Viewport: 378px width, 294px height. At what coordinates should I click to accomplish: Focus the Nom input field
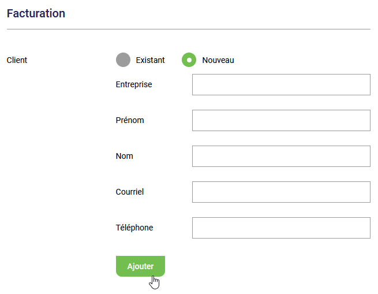280,156
